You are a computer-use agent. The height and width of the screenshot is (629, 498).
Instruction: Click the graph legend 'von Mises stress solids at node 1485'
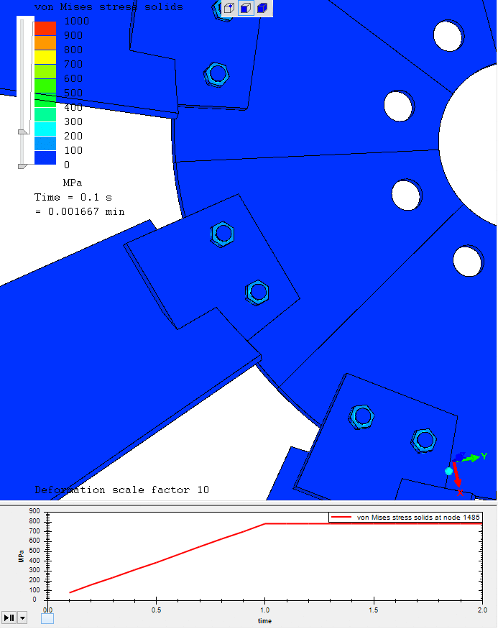pyautogui.click(x=405, y=518)
